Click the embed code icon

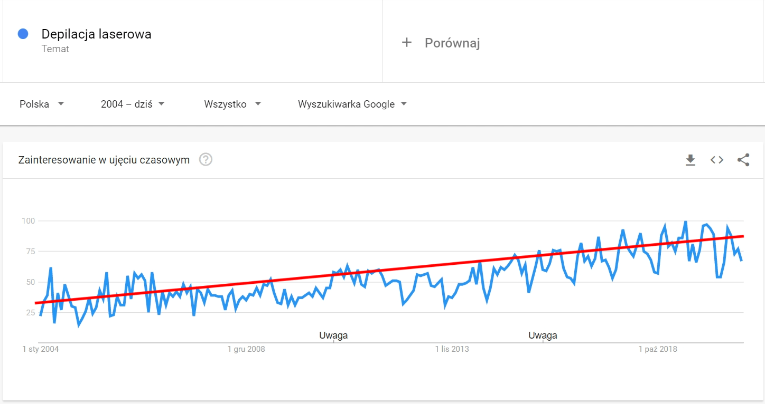coord(717,160)
